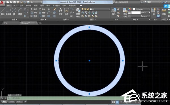Select the Rectangle draw tool
The height and width of the screenshot is (105, 170).
point(25,9)
